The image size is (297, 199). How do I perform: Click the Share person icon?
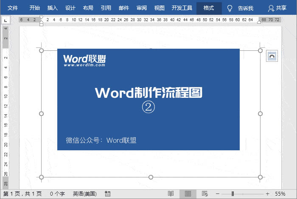[x=271, y=8]
